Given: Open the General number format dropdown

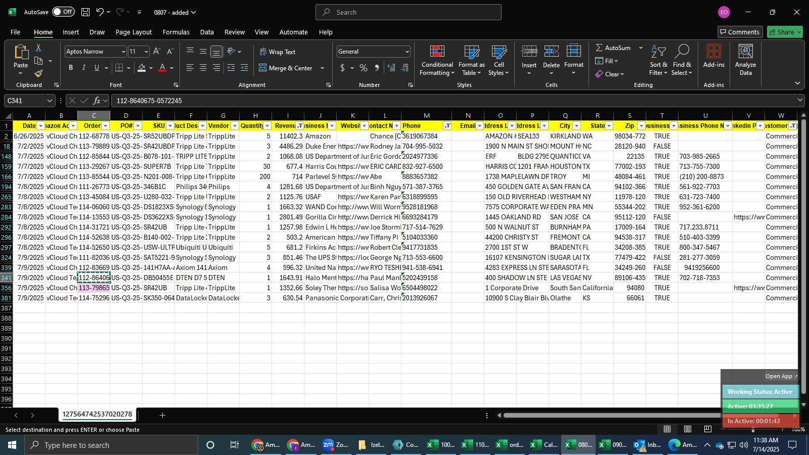Looking at the screenshot, I should [407, 52].
